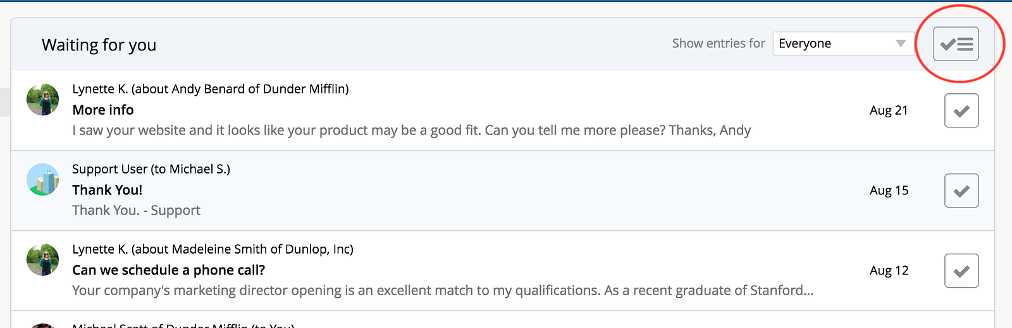Click the mark-all-done checklist icon
The image size is (1012, 328).
(956, 44)
